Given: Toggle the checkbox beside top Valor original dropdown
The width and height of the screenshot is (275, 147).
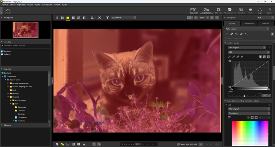Looking at the screenshot, I should click(x=272, y=29).
